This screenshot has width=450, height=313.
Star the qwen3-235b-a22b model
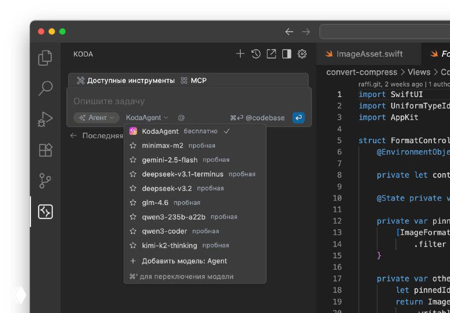[133, 217]
